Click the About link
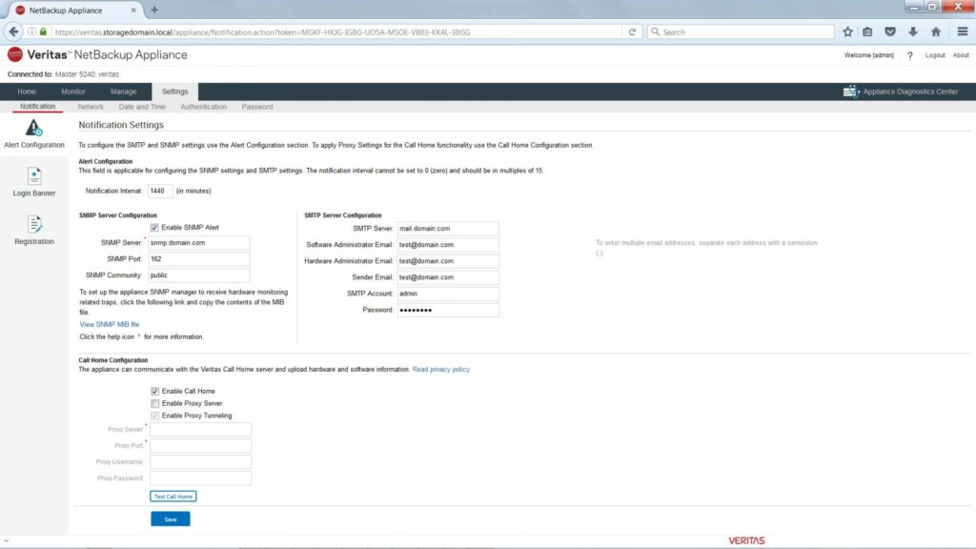This screenshot has height=549, width=976. (x=961, y=55)
